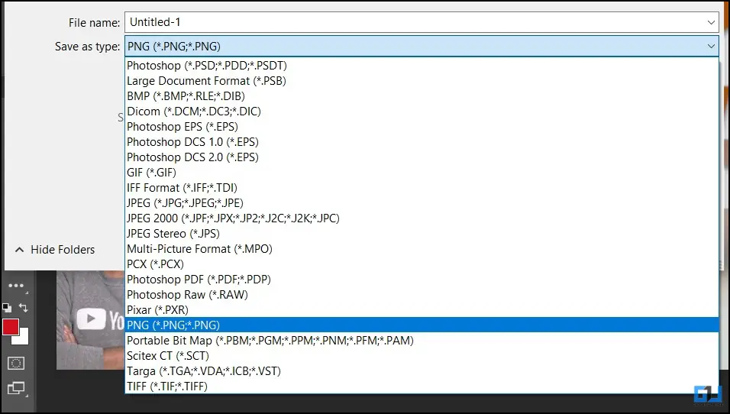This screenshot has height=414, width=730.
Task: Click the canvas image behind the dialog
Action: 90,320
